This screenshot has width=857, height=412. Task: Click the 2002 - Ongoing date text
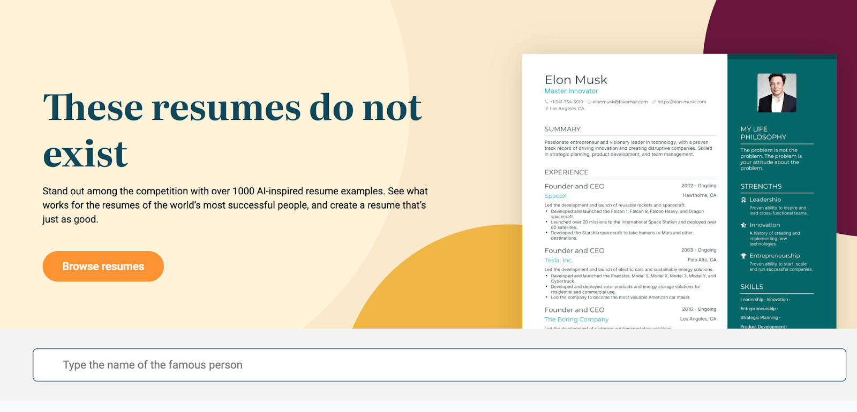[698, 186]
